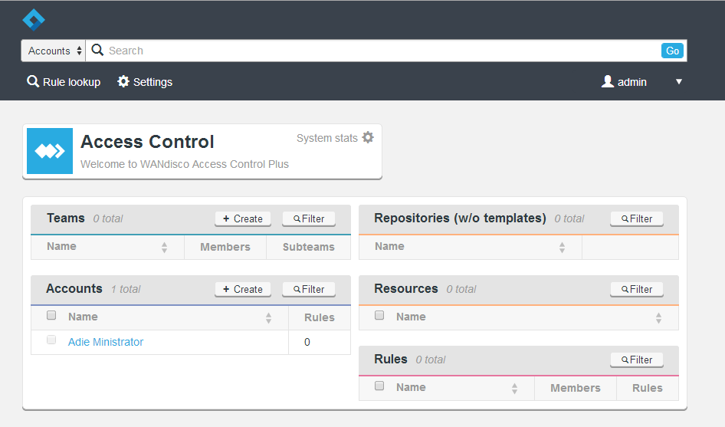Click the magnifier icon in the search bar

coord(97,50)
